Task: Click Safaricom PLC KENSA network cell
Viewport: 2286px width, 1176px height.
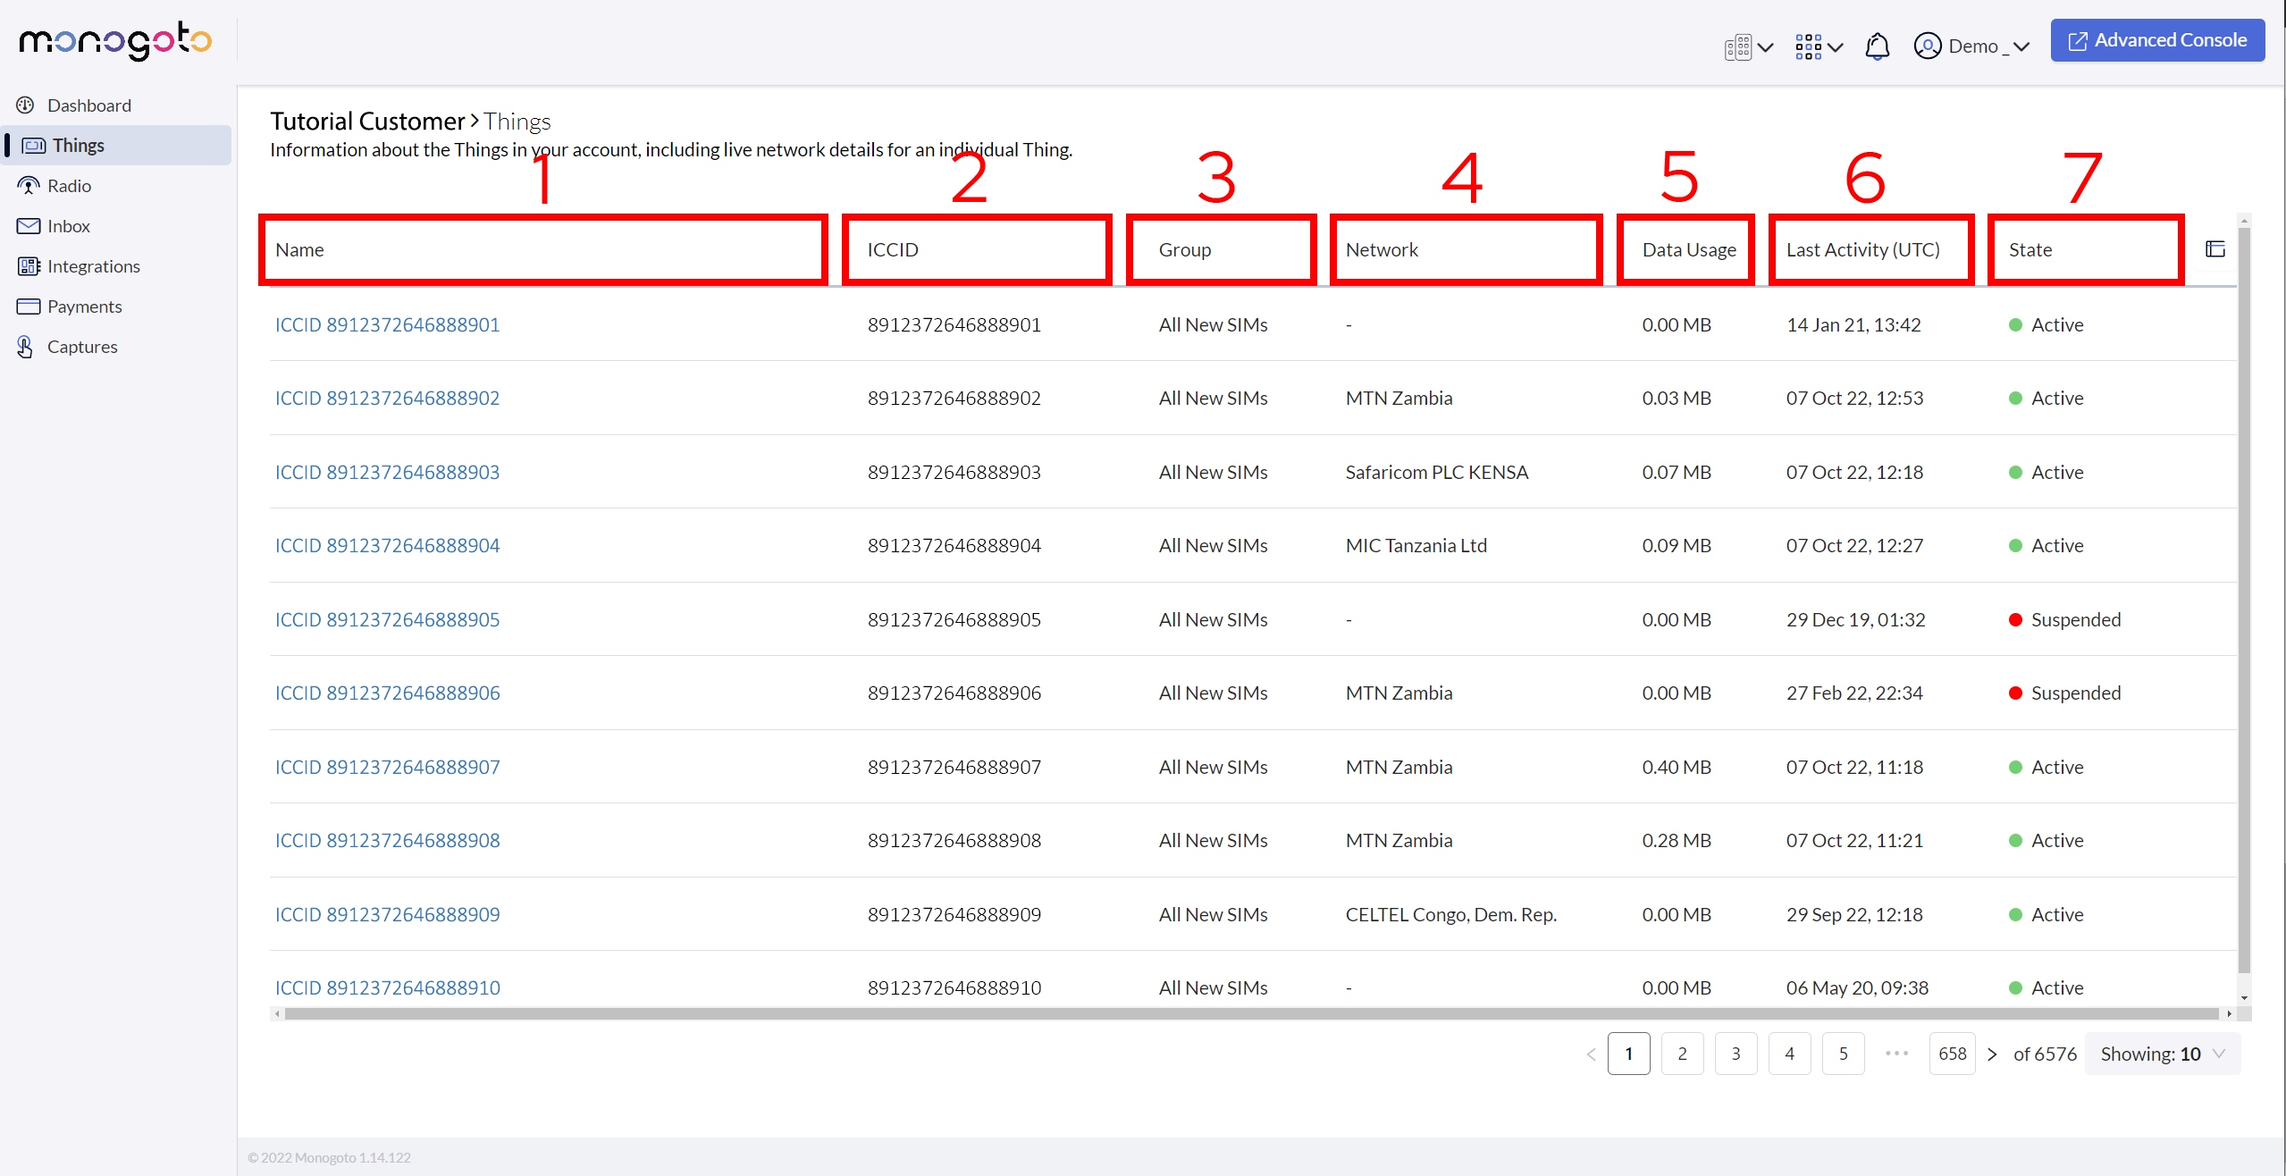Action: click(1436, 473)
